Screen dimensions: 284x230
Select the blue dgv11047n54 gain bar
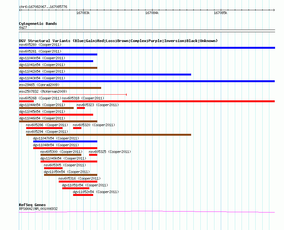tap(65, 141)
